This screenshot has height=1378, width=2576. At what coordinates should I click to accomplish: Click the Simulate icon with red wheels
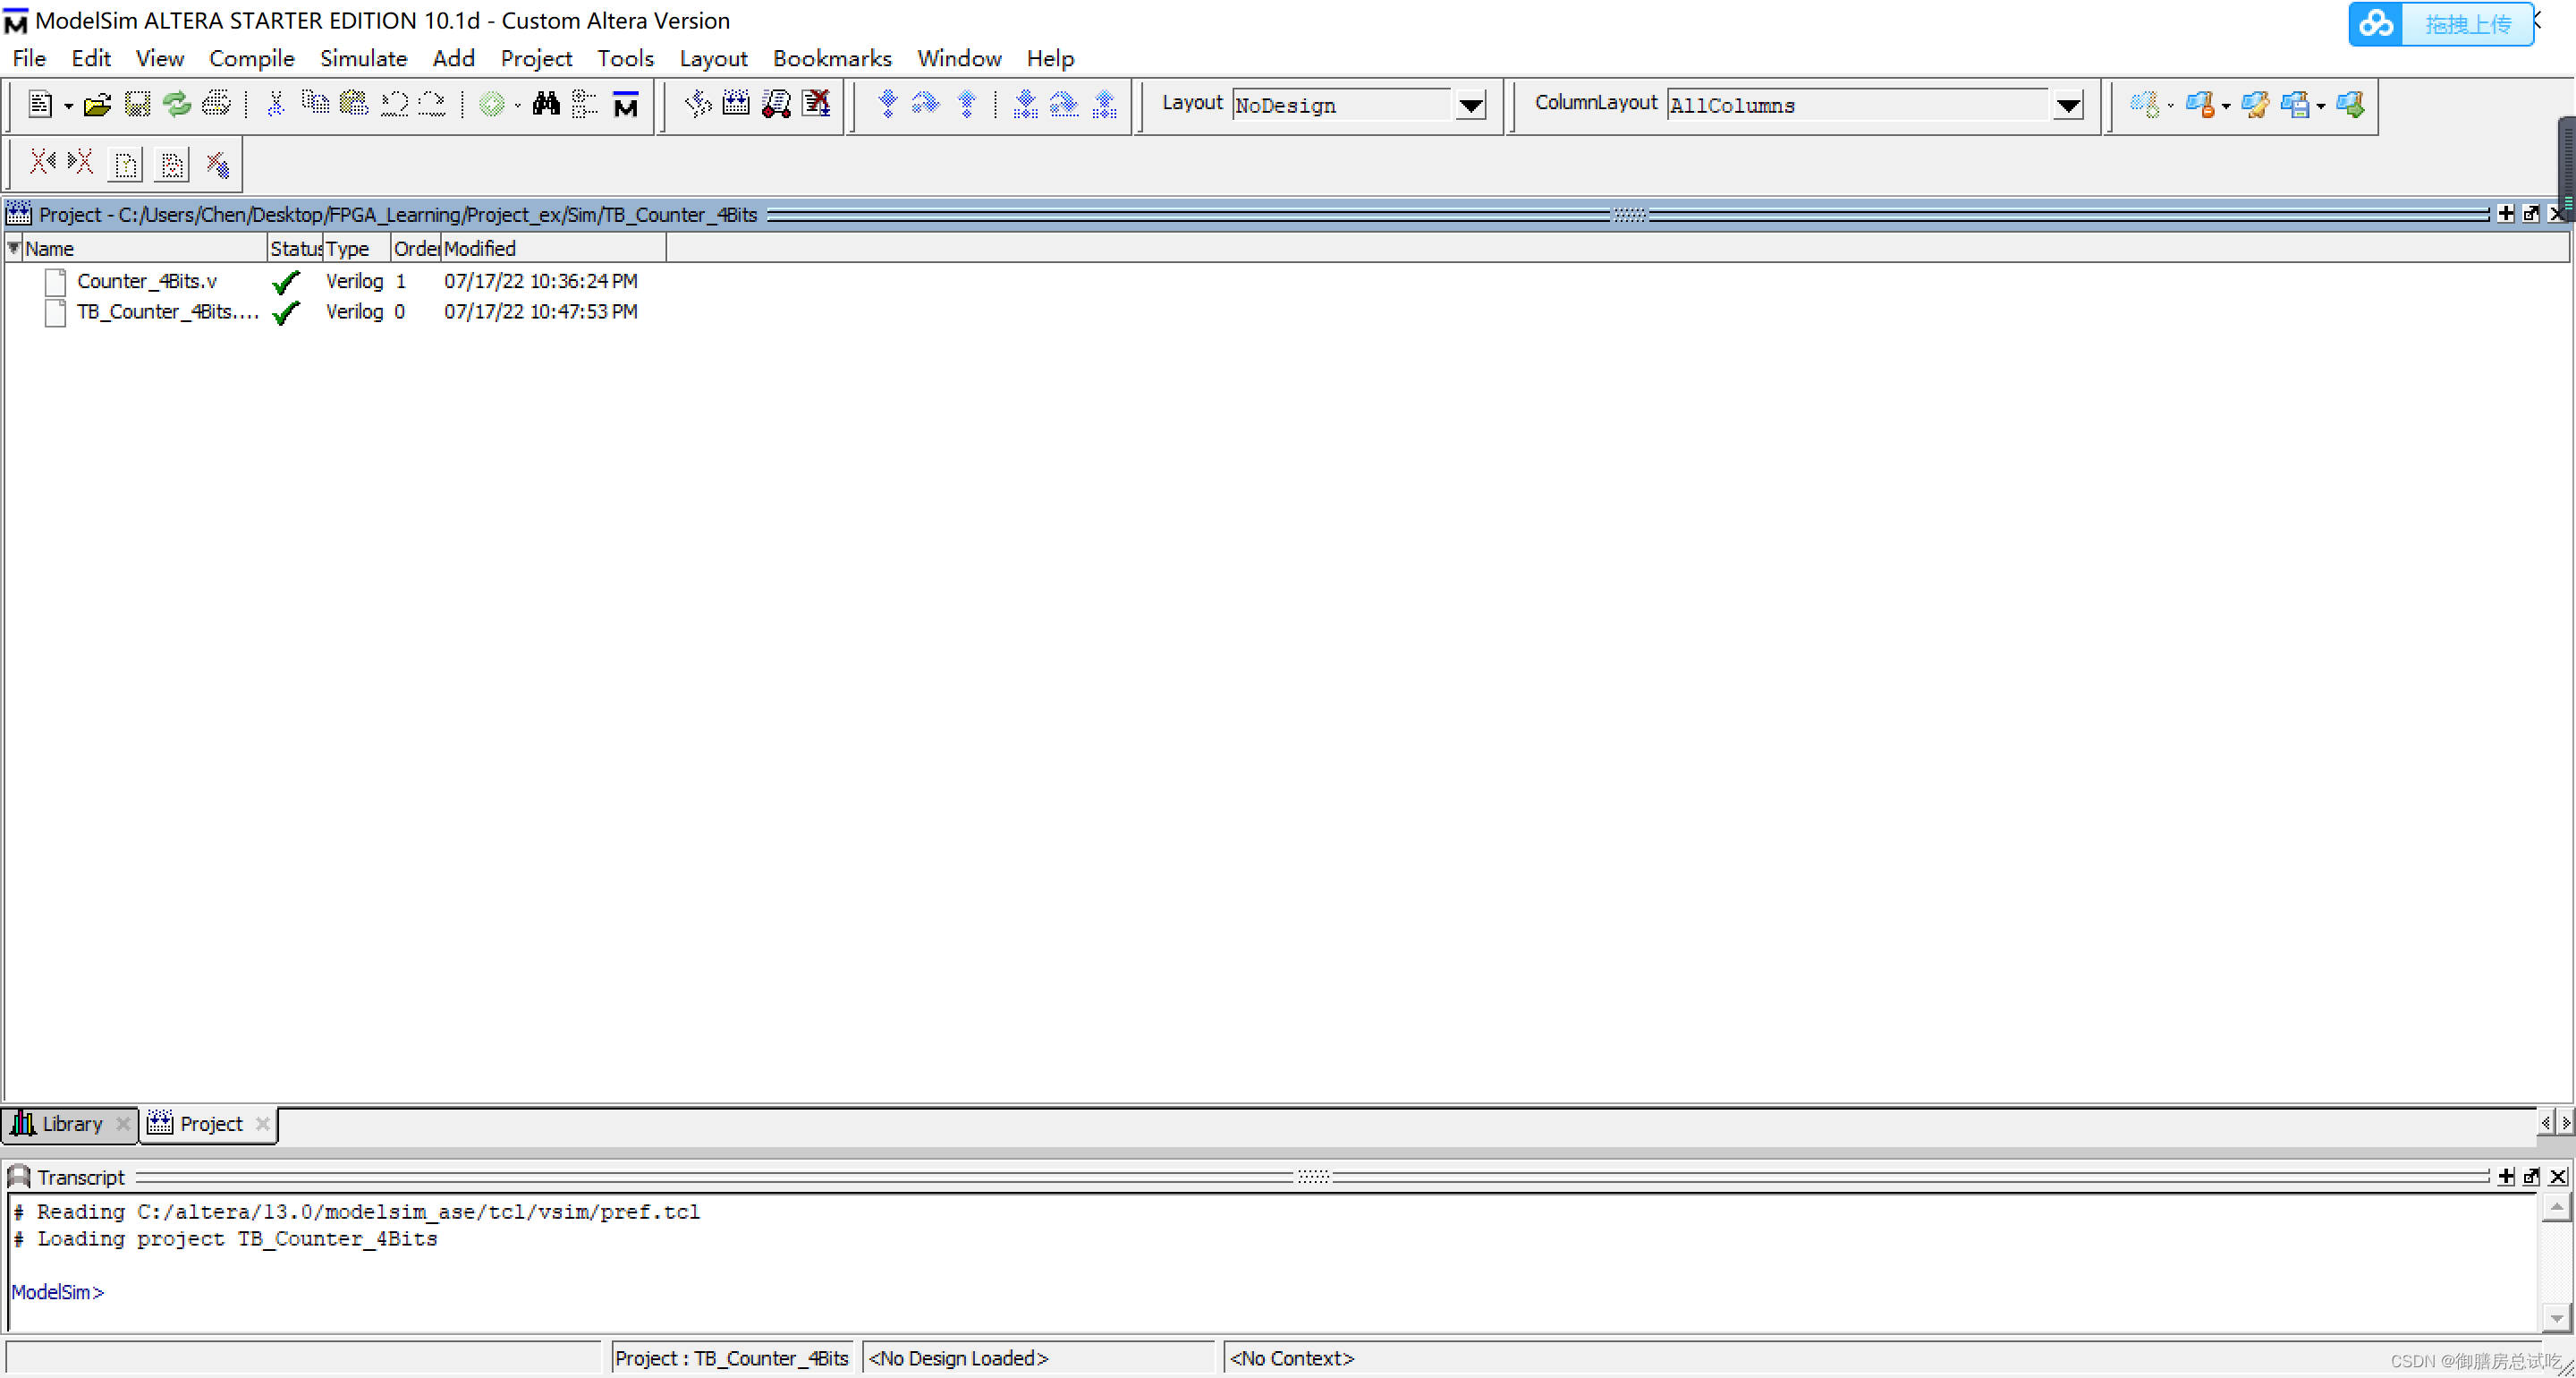[776, 104]
